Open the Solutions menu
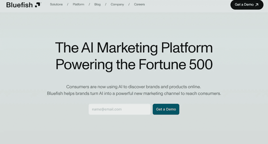 tap(56, 4)
